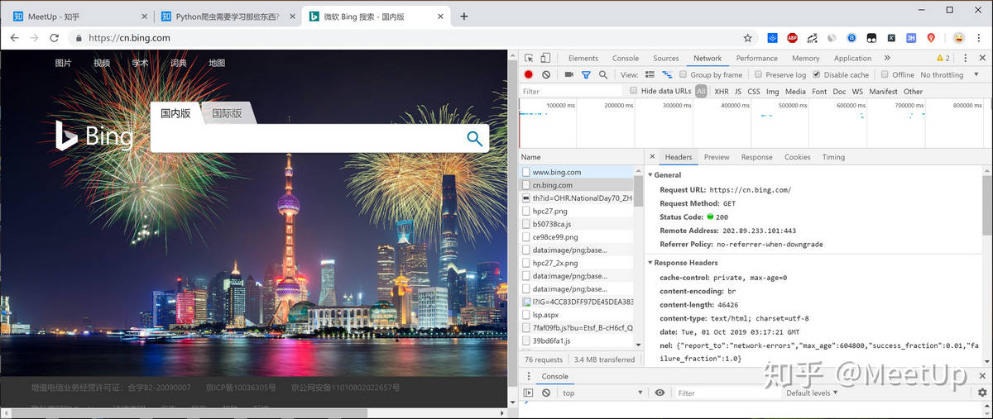Toggle the device toolbar icon
993x419 pixels.
[x=545, y=58]
